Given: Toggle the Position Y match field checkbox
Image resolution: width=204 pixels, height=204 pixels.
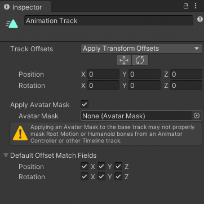Looking at the screenshot, I should [x=101, y=166].
